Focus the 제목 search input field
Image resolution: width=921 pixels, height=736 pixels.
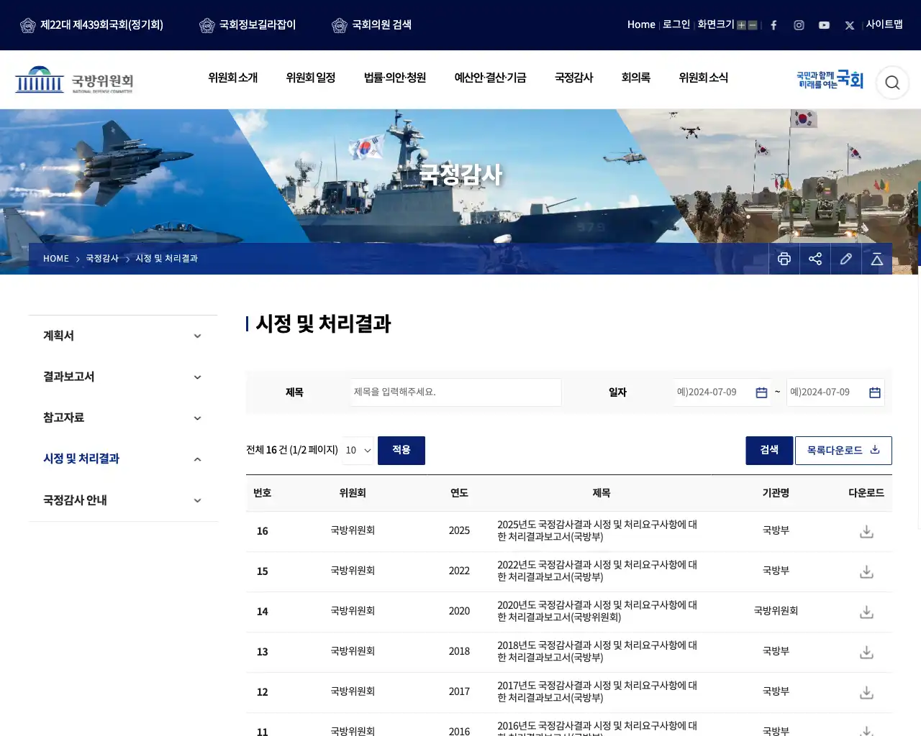[x=456, y=392]
